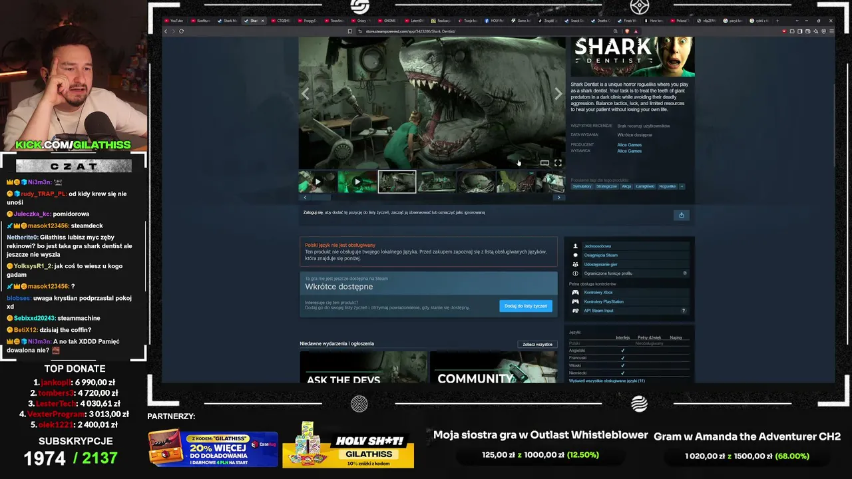This screenshot has height=479, width=852.
Task: Play the second green trailer thumbnail
Action: point(357,182)
